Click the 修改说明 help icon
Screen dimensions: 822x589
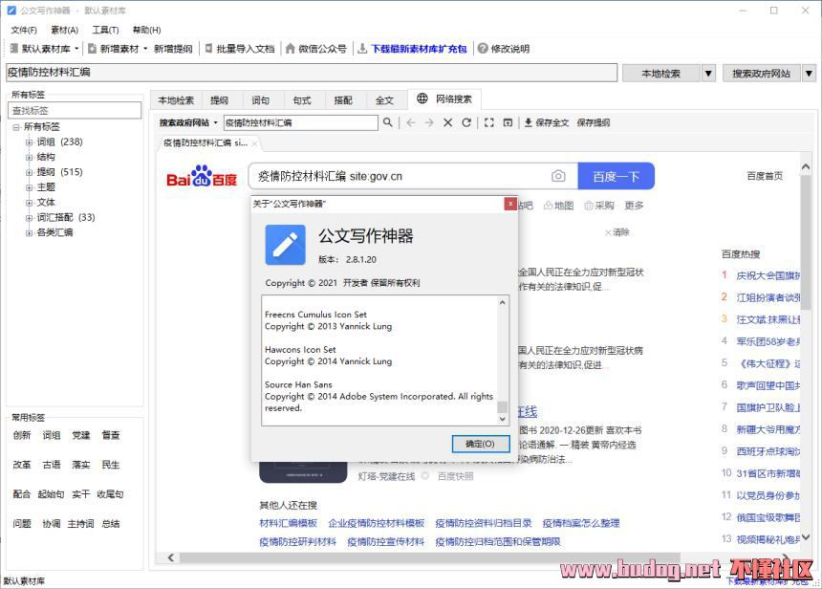[483, 49]
